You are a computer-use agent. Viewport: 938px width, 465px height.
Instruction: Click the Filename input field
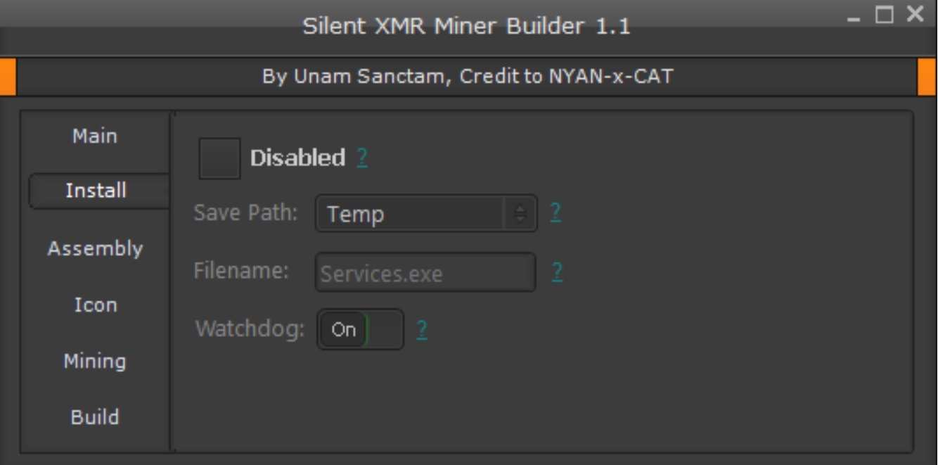425,273
